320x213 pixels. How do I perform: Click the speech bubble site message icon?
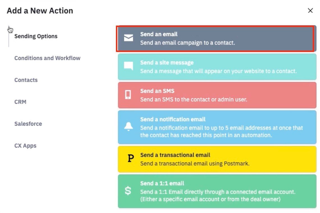click(x=129, y=66)
